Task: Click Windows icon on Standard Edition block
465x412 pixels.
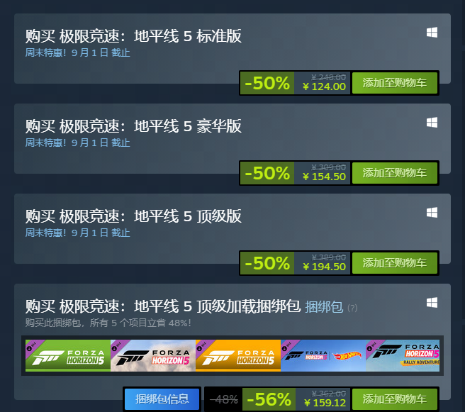Action: (x=432, y=33)
